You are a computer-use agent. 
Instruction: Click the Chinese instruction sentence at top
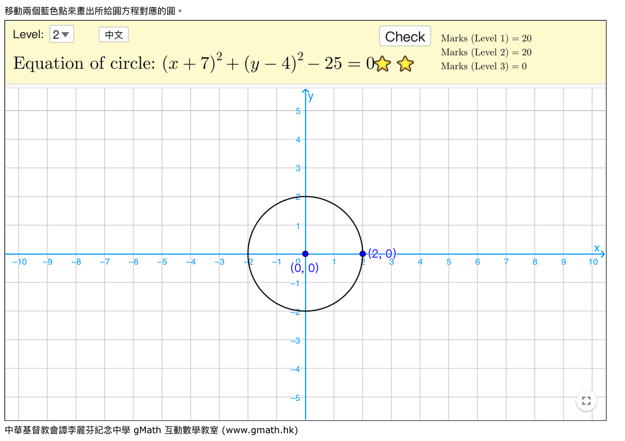point(93,10)
